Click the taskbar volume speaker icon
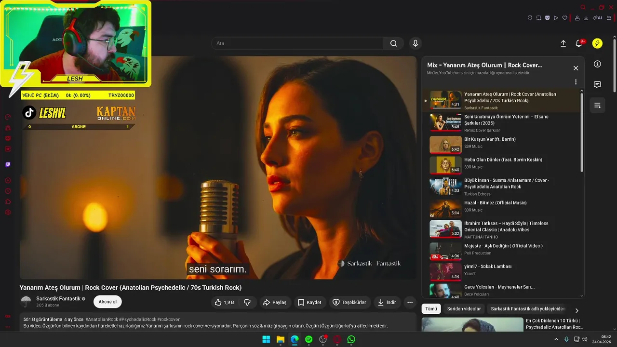617x347 pixels. click(584, 339)
